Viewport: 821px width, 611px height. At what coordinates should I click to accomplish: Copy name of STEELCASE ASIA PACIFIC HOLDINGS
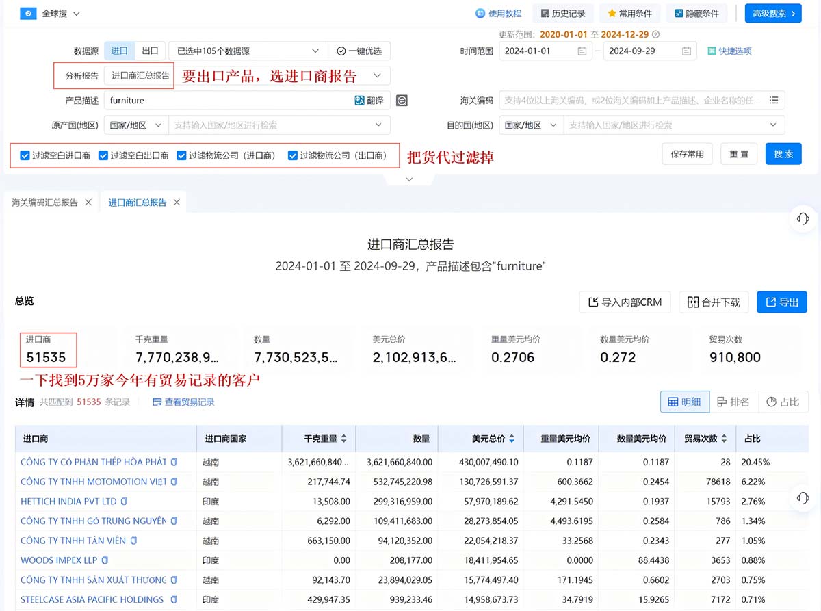(x=174, y=599)
